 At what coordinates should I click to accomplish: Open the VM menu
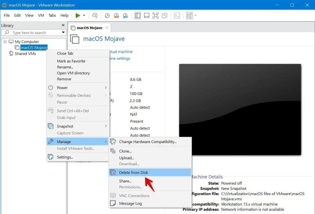[x=41, y=16]
